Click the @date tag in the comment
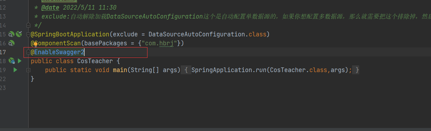 (51, 7)
